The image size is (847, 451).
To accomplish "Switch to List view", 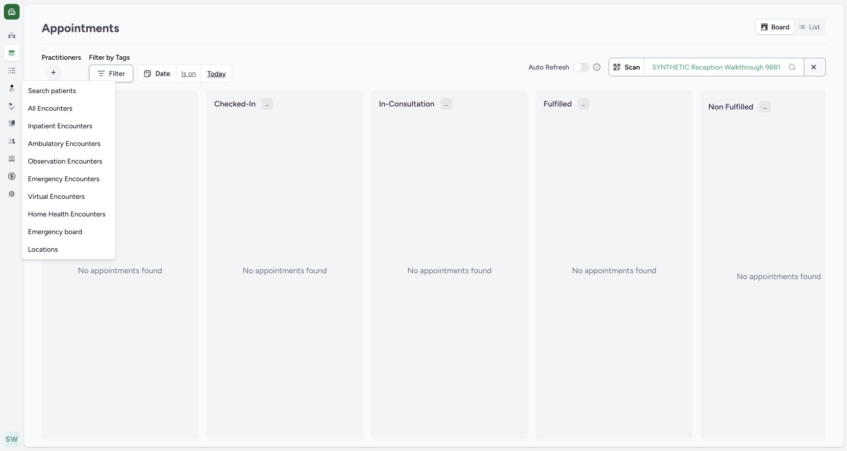I will click(810, 27).
